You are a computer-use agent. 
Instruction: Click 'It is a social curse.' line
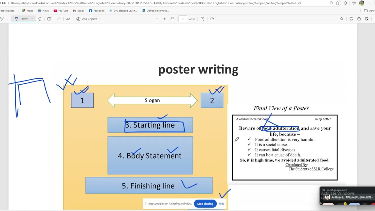[271, 144]
